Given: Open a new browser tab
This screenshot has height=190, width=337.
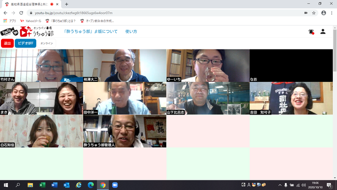Looking at the screenshot, I should pyautogui.click(x=66, y=4).
